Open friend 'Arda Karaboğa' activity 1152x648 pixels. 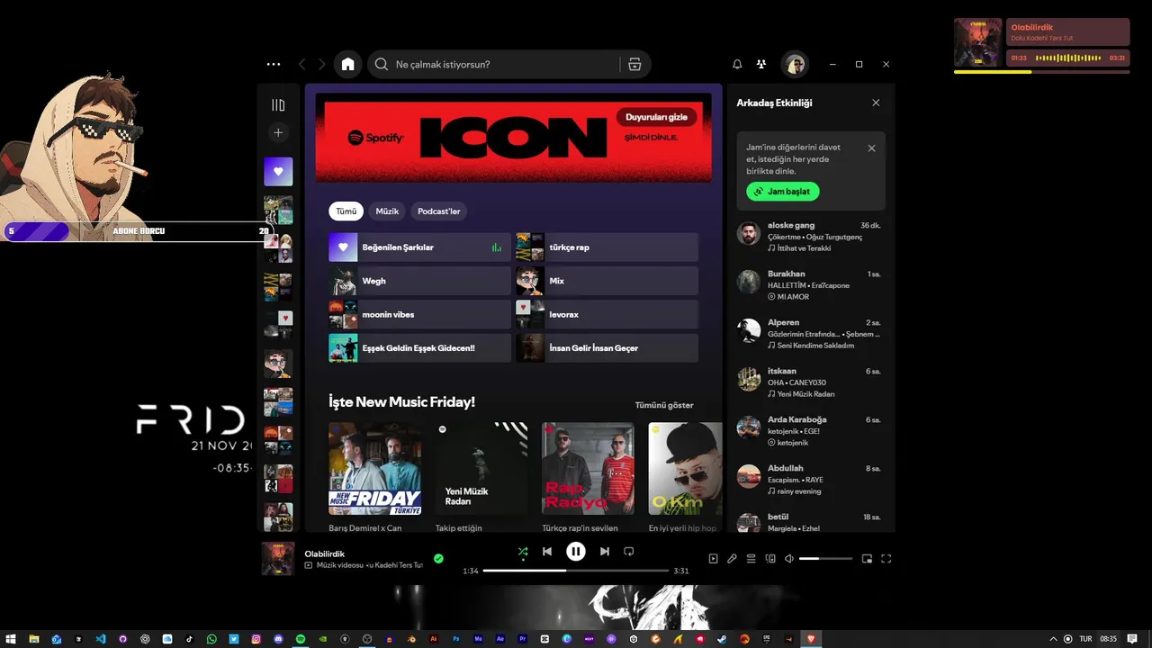coord(810,430)
